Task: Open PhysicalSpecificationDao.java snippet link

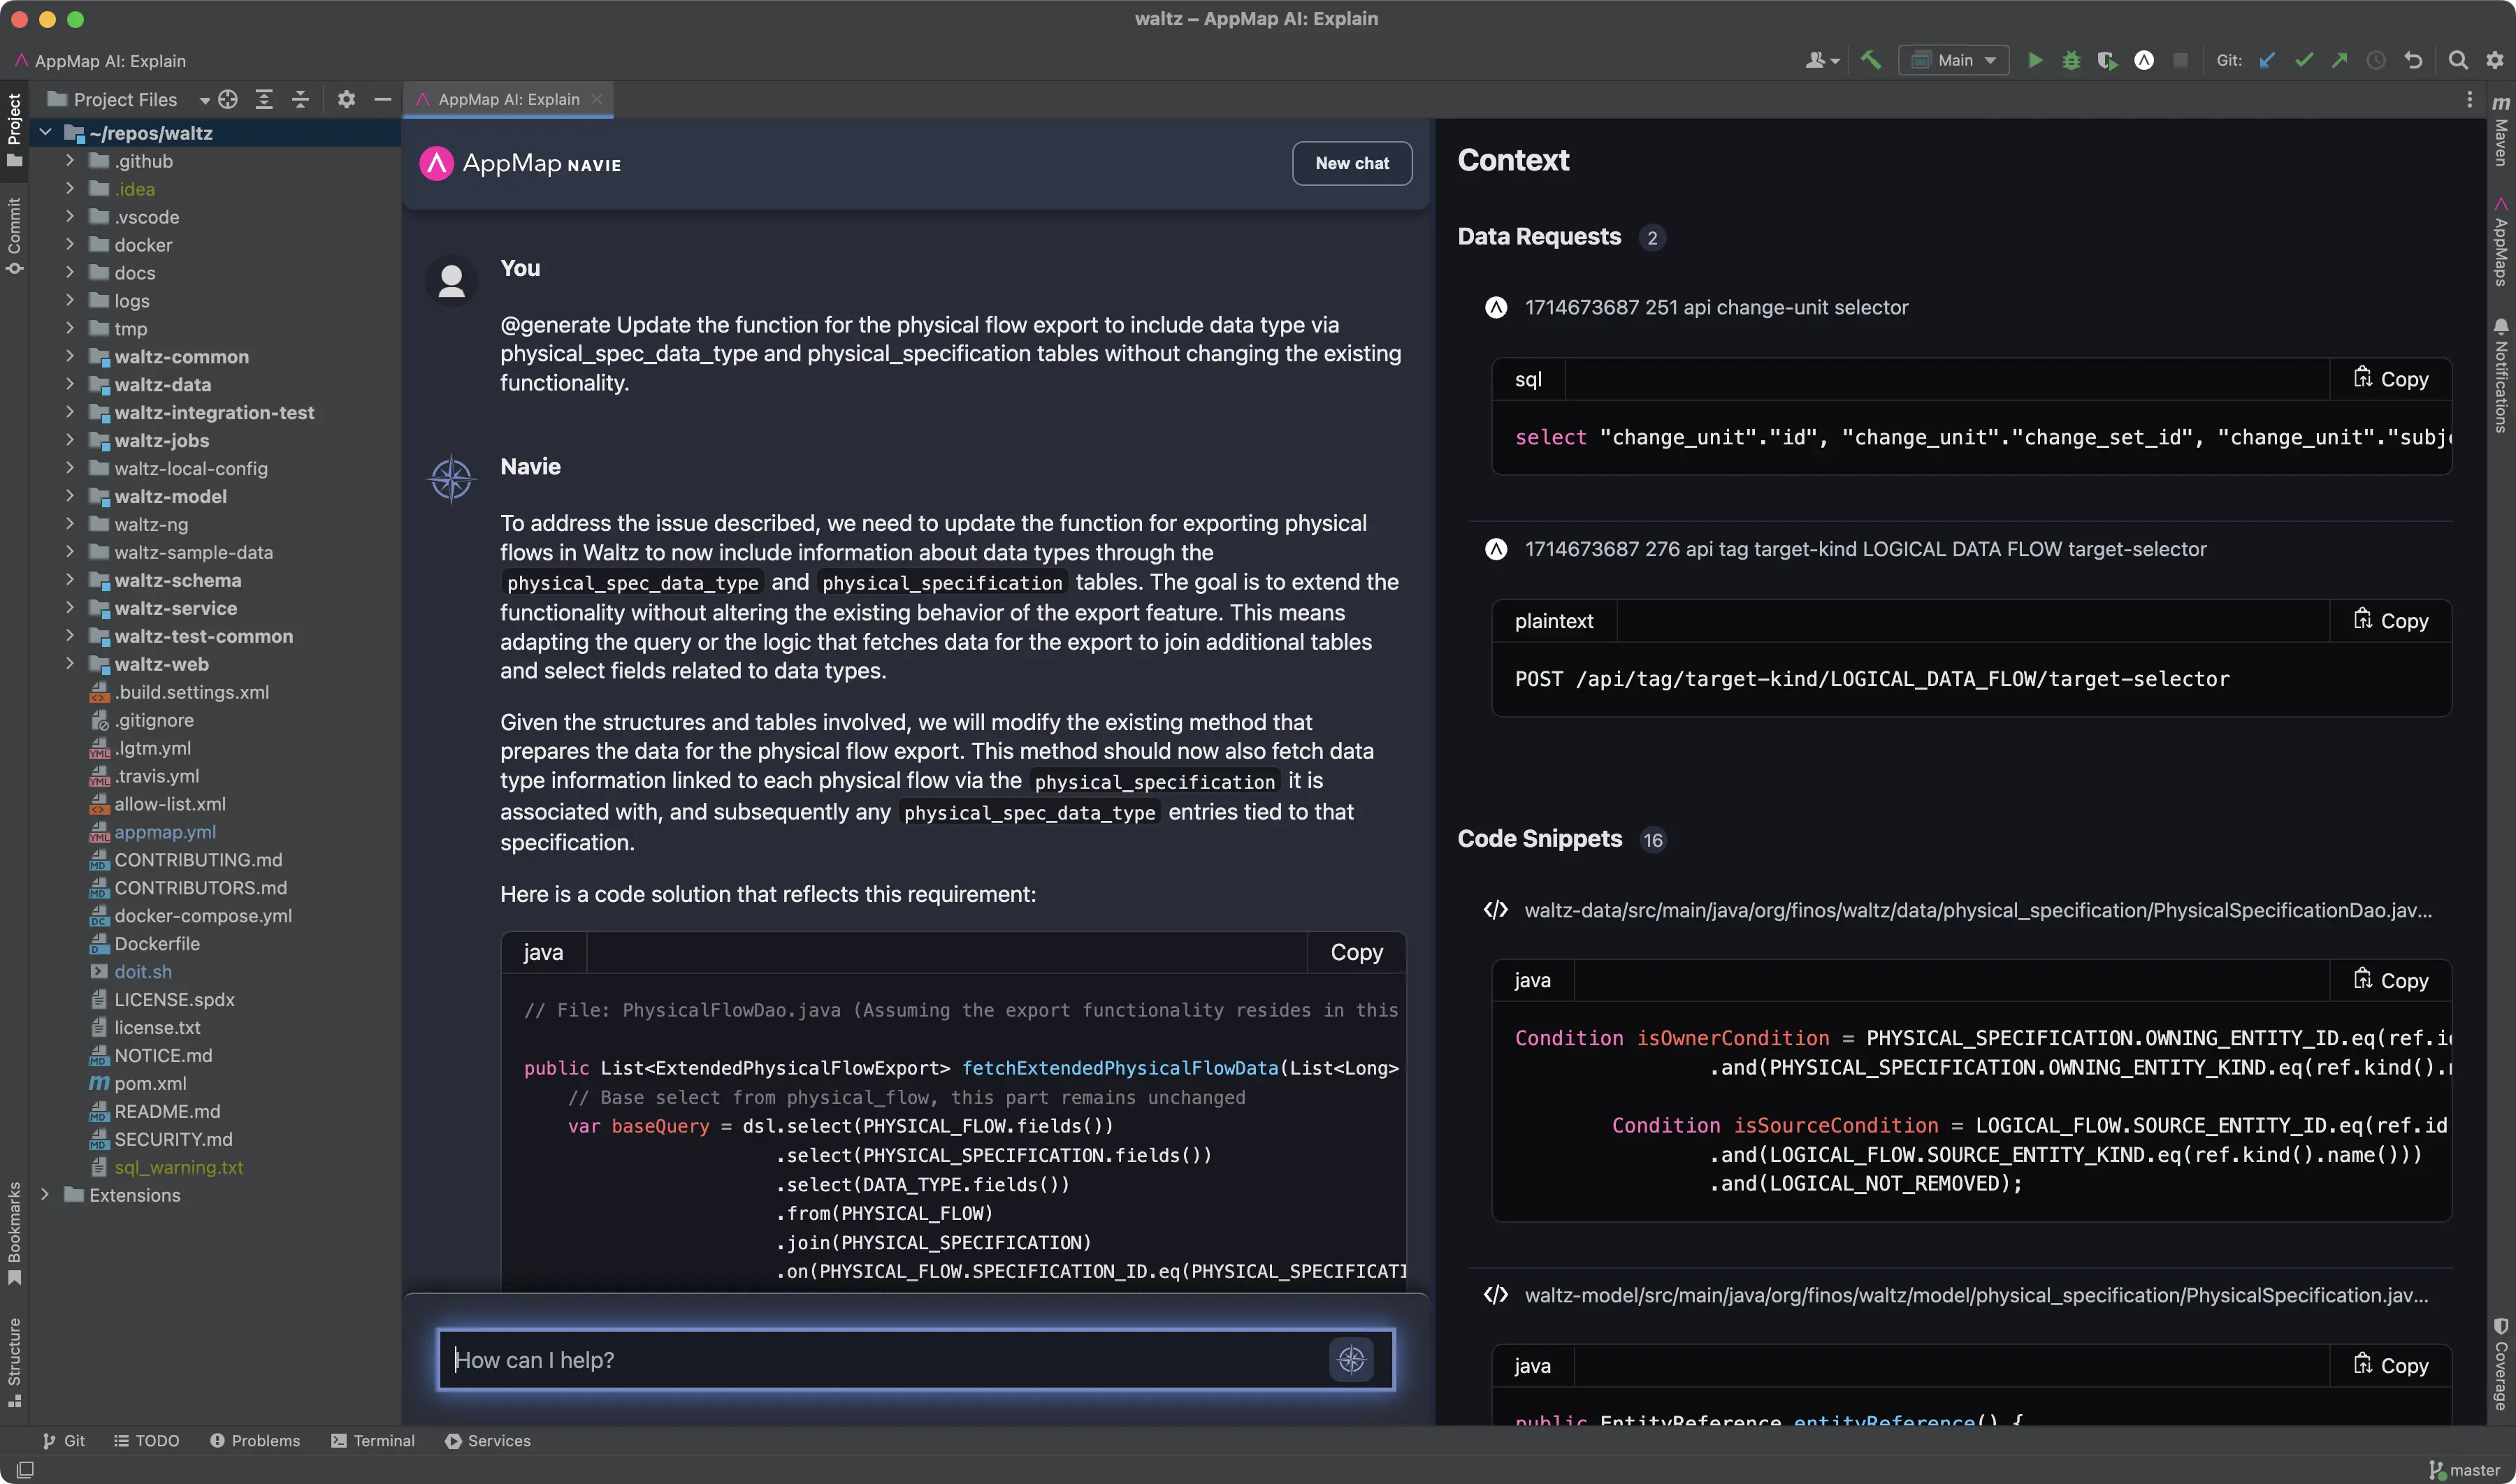Action: [1977, 911]
